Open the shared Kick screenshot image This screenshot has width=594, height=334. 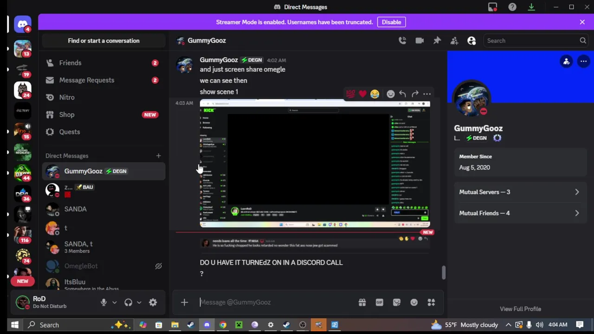315,164
